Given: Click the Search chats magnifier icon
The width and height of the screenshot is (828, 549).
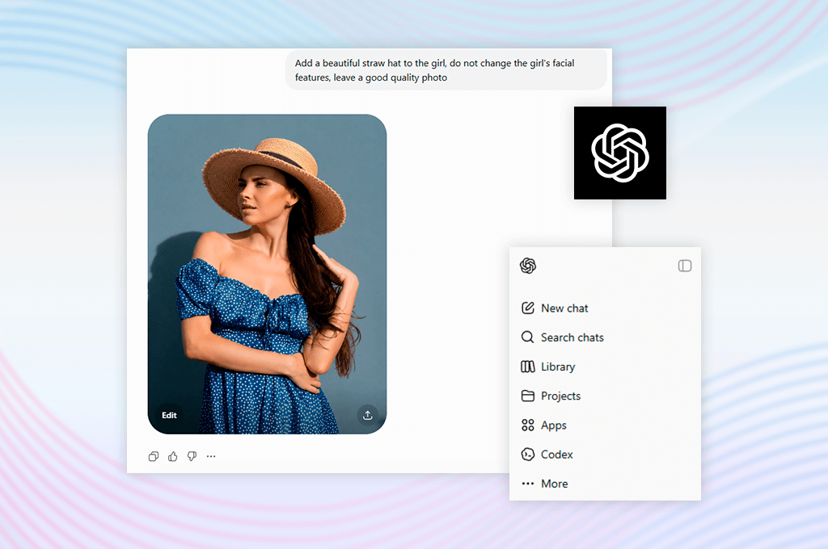Looking at the screenshot, I should 527,337.
